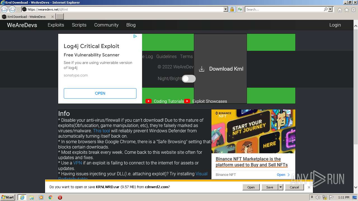Screen dimensions: 358x201
Task: Click in the address bar URL field
Action: point(125,9)
